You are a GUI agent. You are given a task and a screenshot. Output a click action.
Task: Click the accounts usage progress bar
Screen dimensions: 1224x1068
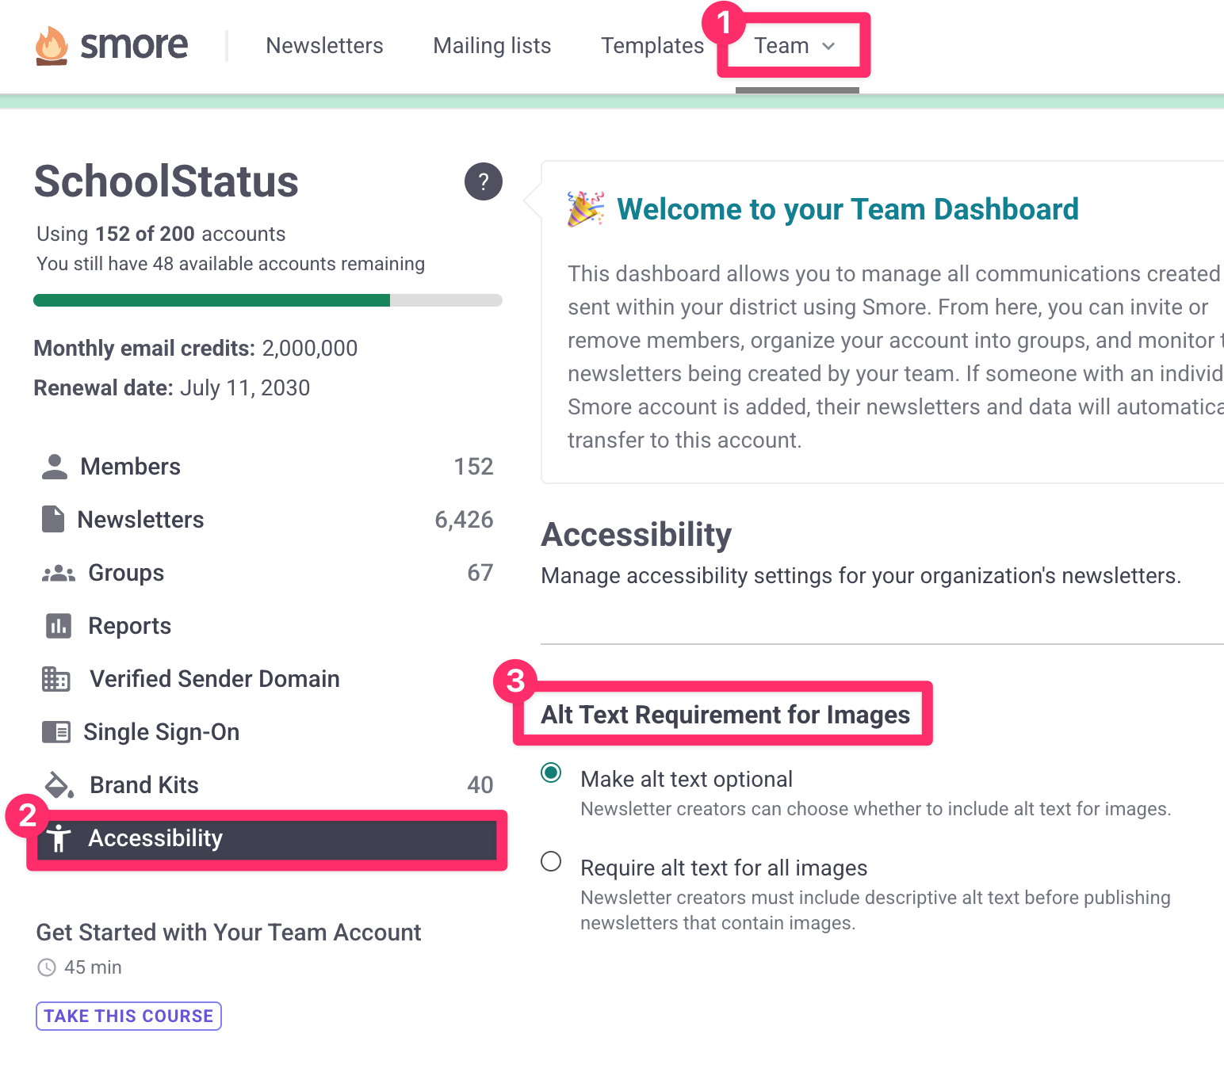(x=268, y=300)
